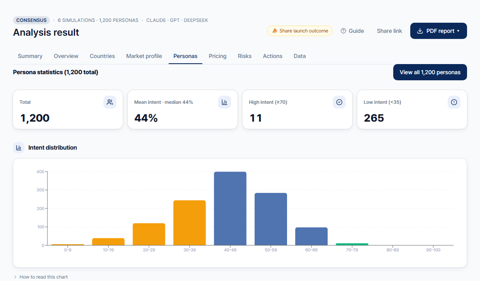
Task: Click the Persona statistics (1,200 total) heading
Action: coord(56,72)
